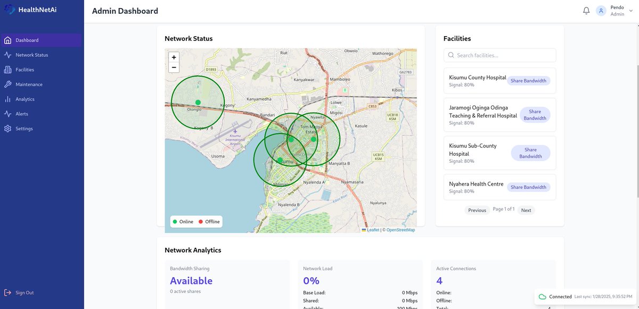This screenshot has height=309, width=639.
Task: Click the 'Admin Dashboard' page title
Action: pyautogui.click(x=125, y=11)
